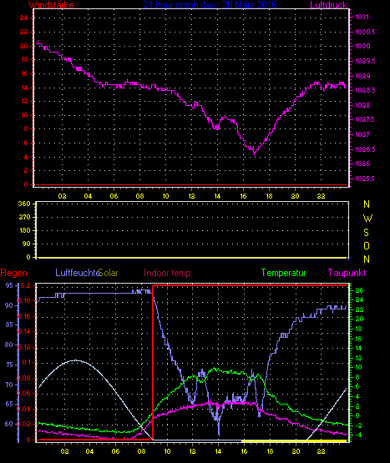The image size is (390, 463).
Task: Click pressure scale value '1030.5'
Action: click(365, 32)
